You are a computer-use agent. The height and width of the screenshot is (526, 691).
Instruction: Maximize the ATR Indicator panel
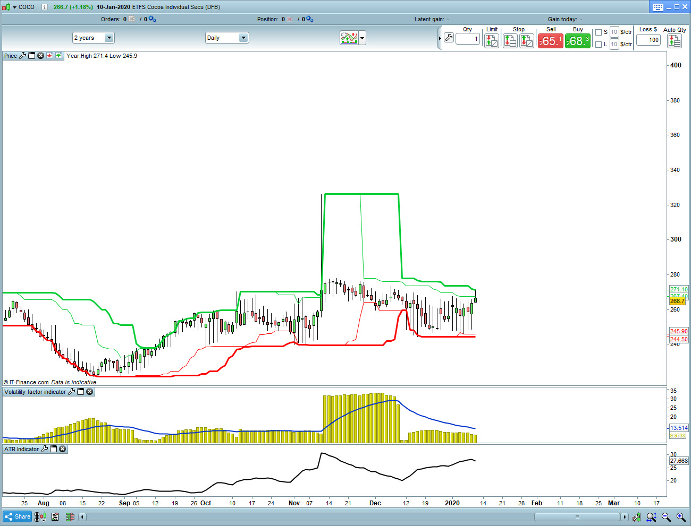click(53, 449)
